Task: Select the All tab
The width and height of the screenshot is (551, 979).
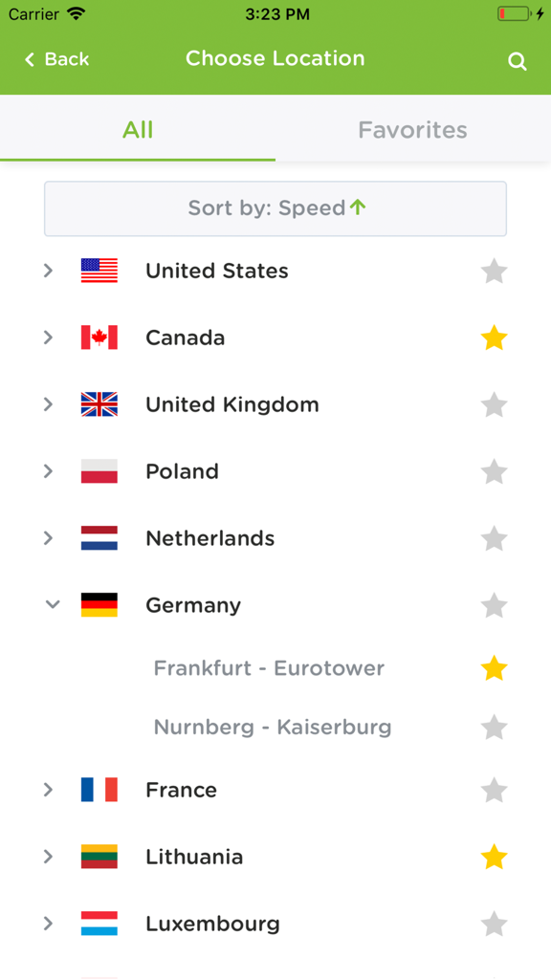Action: pos(138,130)
